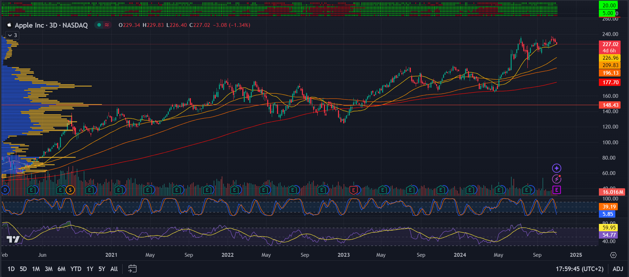Click the red 148.43 price level label

click(x=610, y=105)
